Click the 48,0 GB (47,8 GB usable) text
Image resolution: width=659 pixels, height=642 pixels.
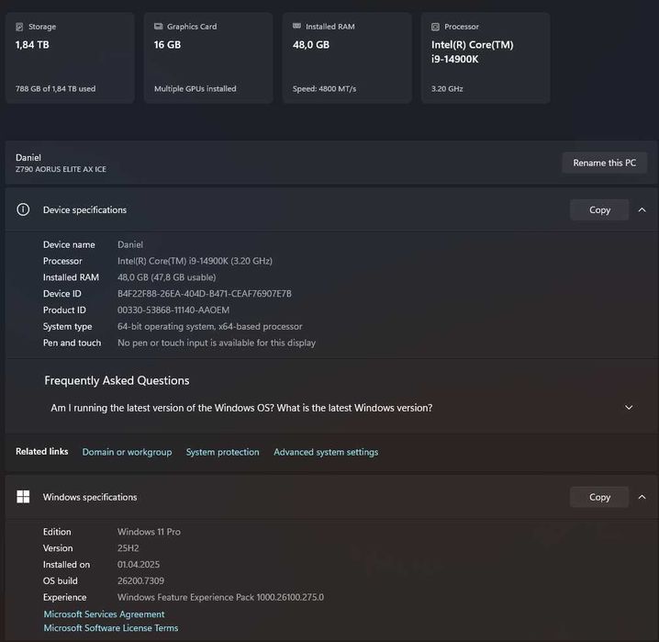click(x=167, y=277)
